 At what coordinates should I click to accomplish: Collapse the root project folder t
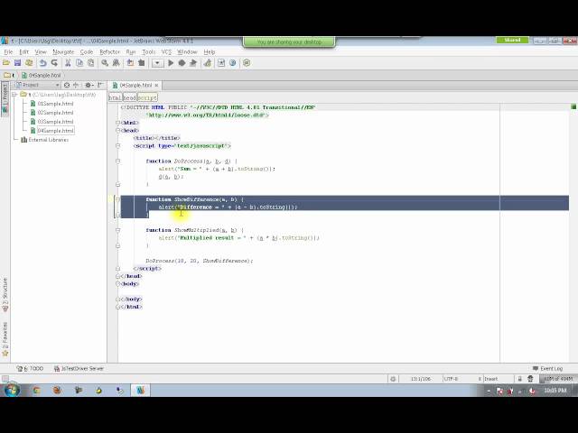click(x=14, y=95)
